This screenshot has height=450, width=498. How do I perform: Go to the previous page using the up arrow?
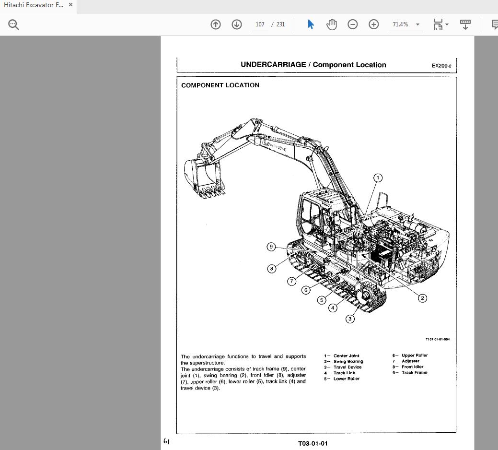(215, 24)
